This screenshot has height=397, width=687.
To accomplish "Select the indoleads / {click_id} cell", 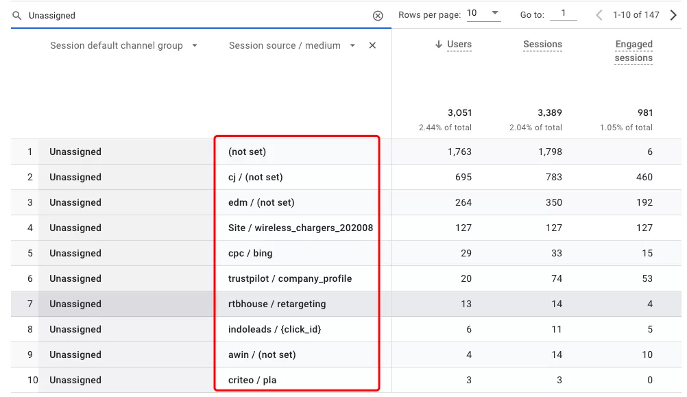I will tap(275, 330).
